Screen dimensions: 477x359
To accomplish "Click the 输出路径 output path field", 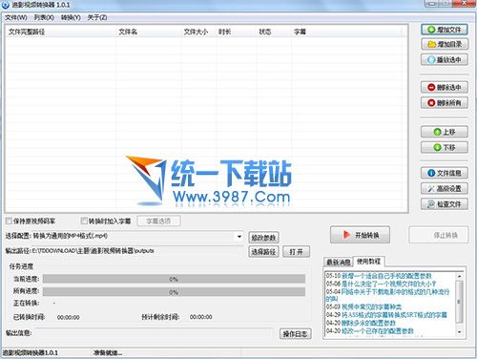I will coord(137,251).
